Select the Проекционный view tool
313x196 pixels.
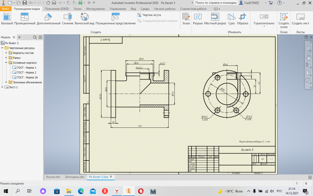tap(24, 18)
